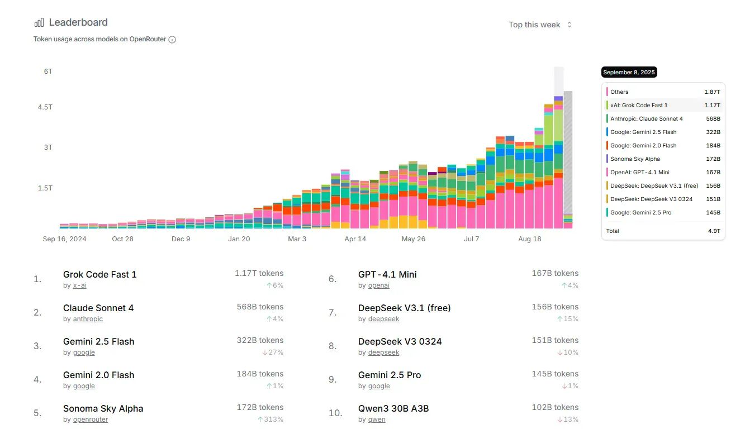This screenshot has height=439, width=745.
Task: Click the "568B tokens" value in ranking list
Action: [x=260, y=307]
